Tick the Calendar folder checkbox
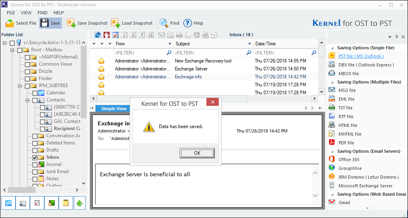Viewport: 408px width, 218px height. click(35, 93)
